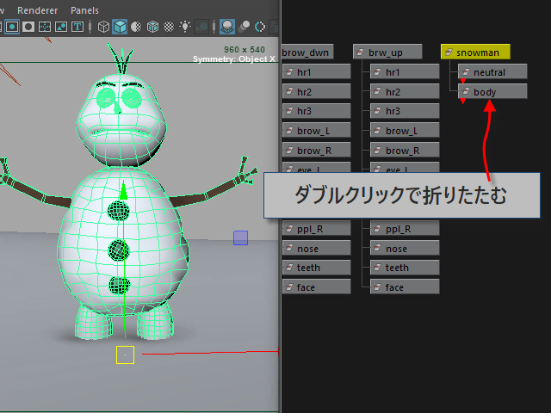Toggle Use Default Material shading
This screenshot has width=551, height=413.
coord(136,26)
